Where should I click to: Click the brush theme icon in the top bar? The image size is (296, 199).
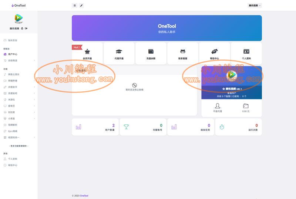click(81, 6)
